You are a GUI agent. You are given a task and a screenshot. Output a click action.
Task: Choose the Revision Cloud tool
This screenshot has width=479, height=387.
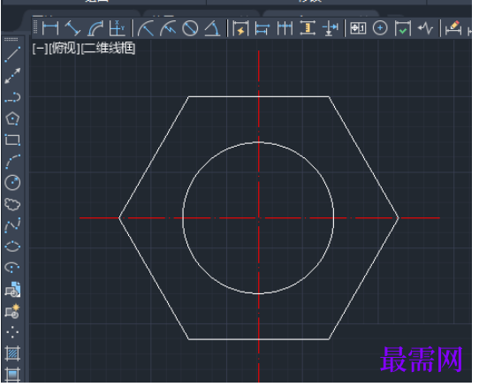(x=12, y=204)
